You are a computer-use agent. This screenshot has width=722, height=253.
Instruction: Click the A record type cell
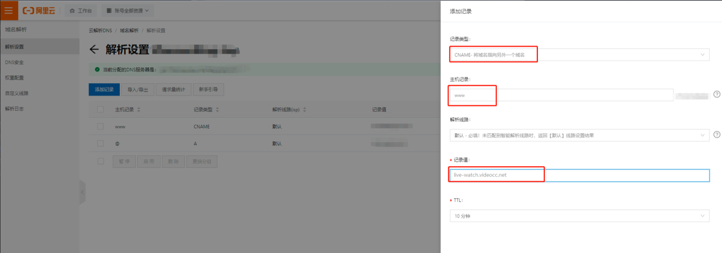point(195,144)
